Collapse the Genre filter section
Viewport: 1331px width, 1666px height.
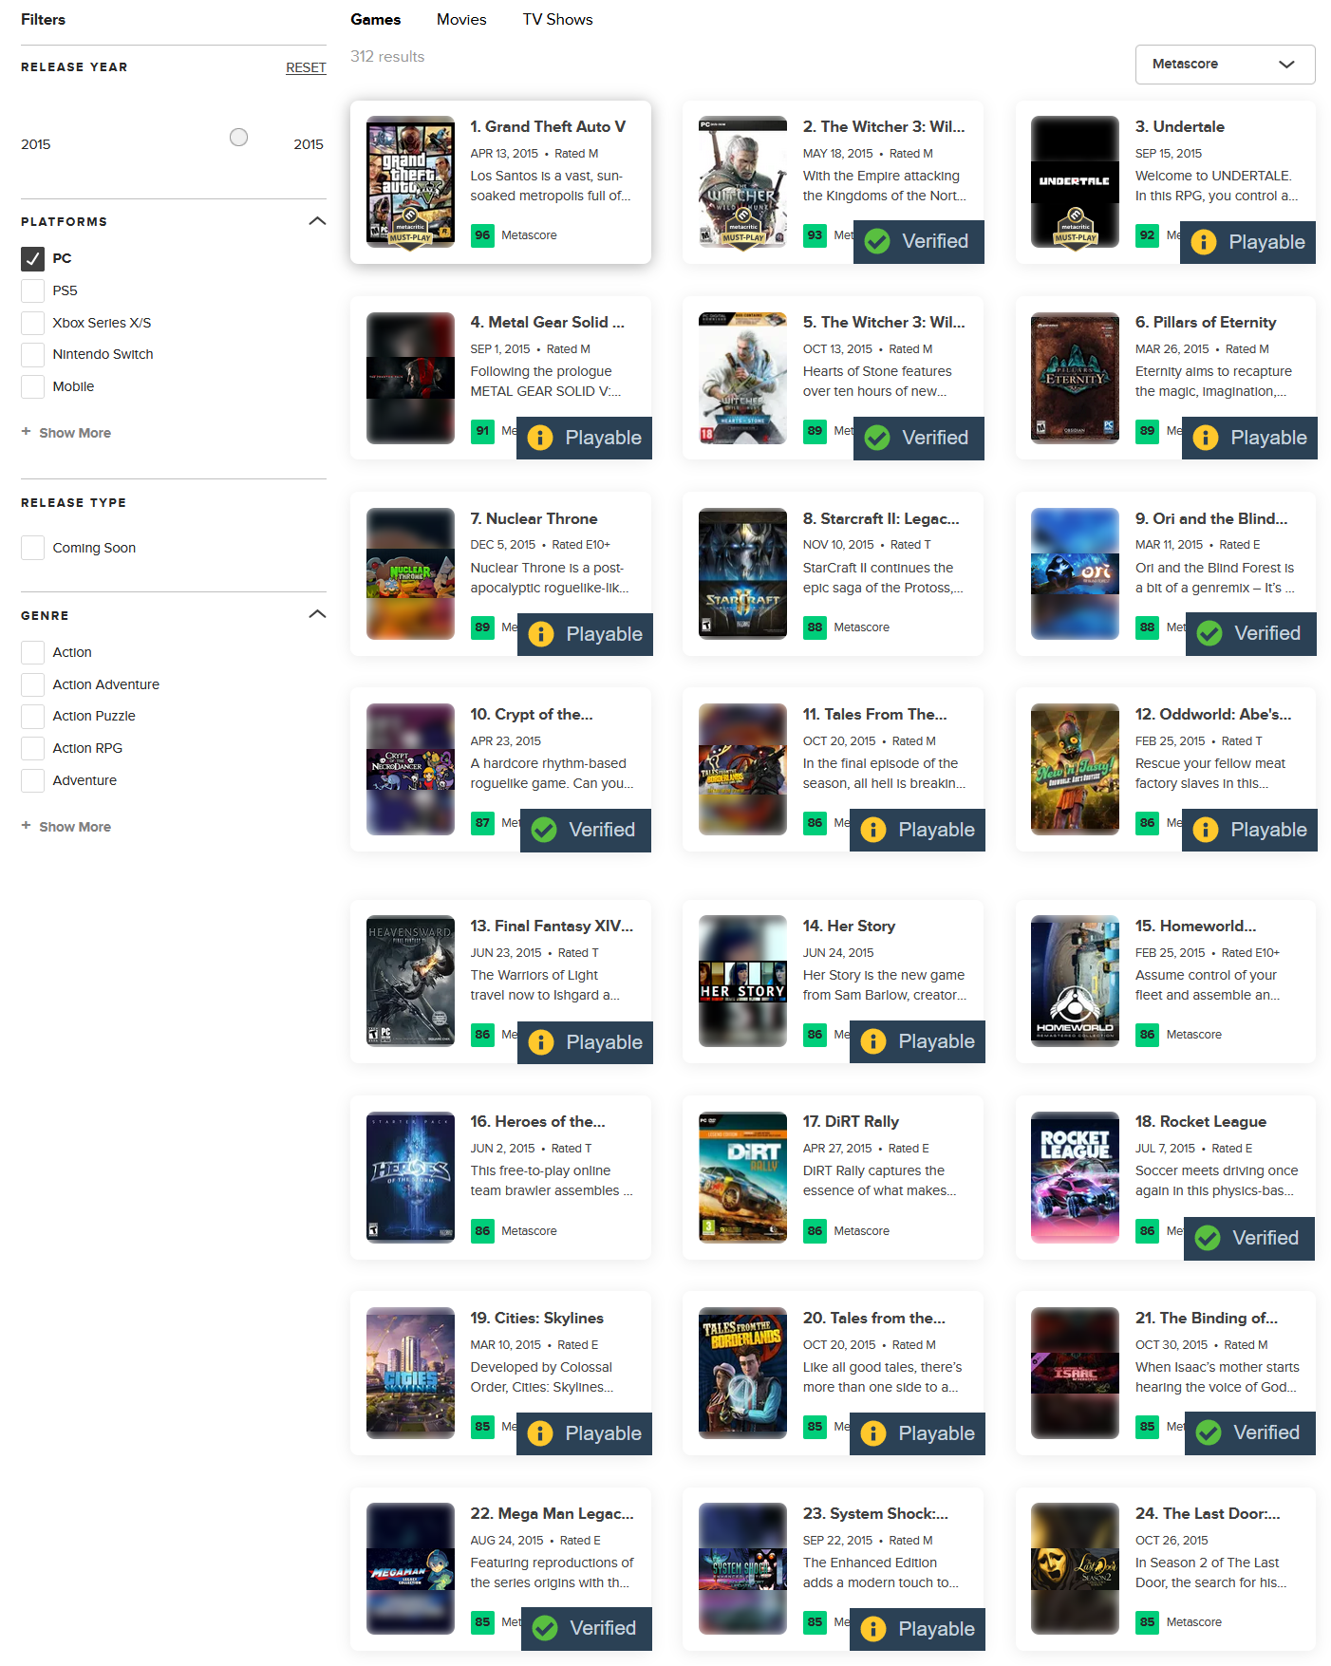click(x=317, y=614)
